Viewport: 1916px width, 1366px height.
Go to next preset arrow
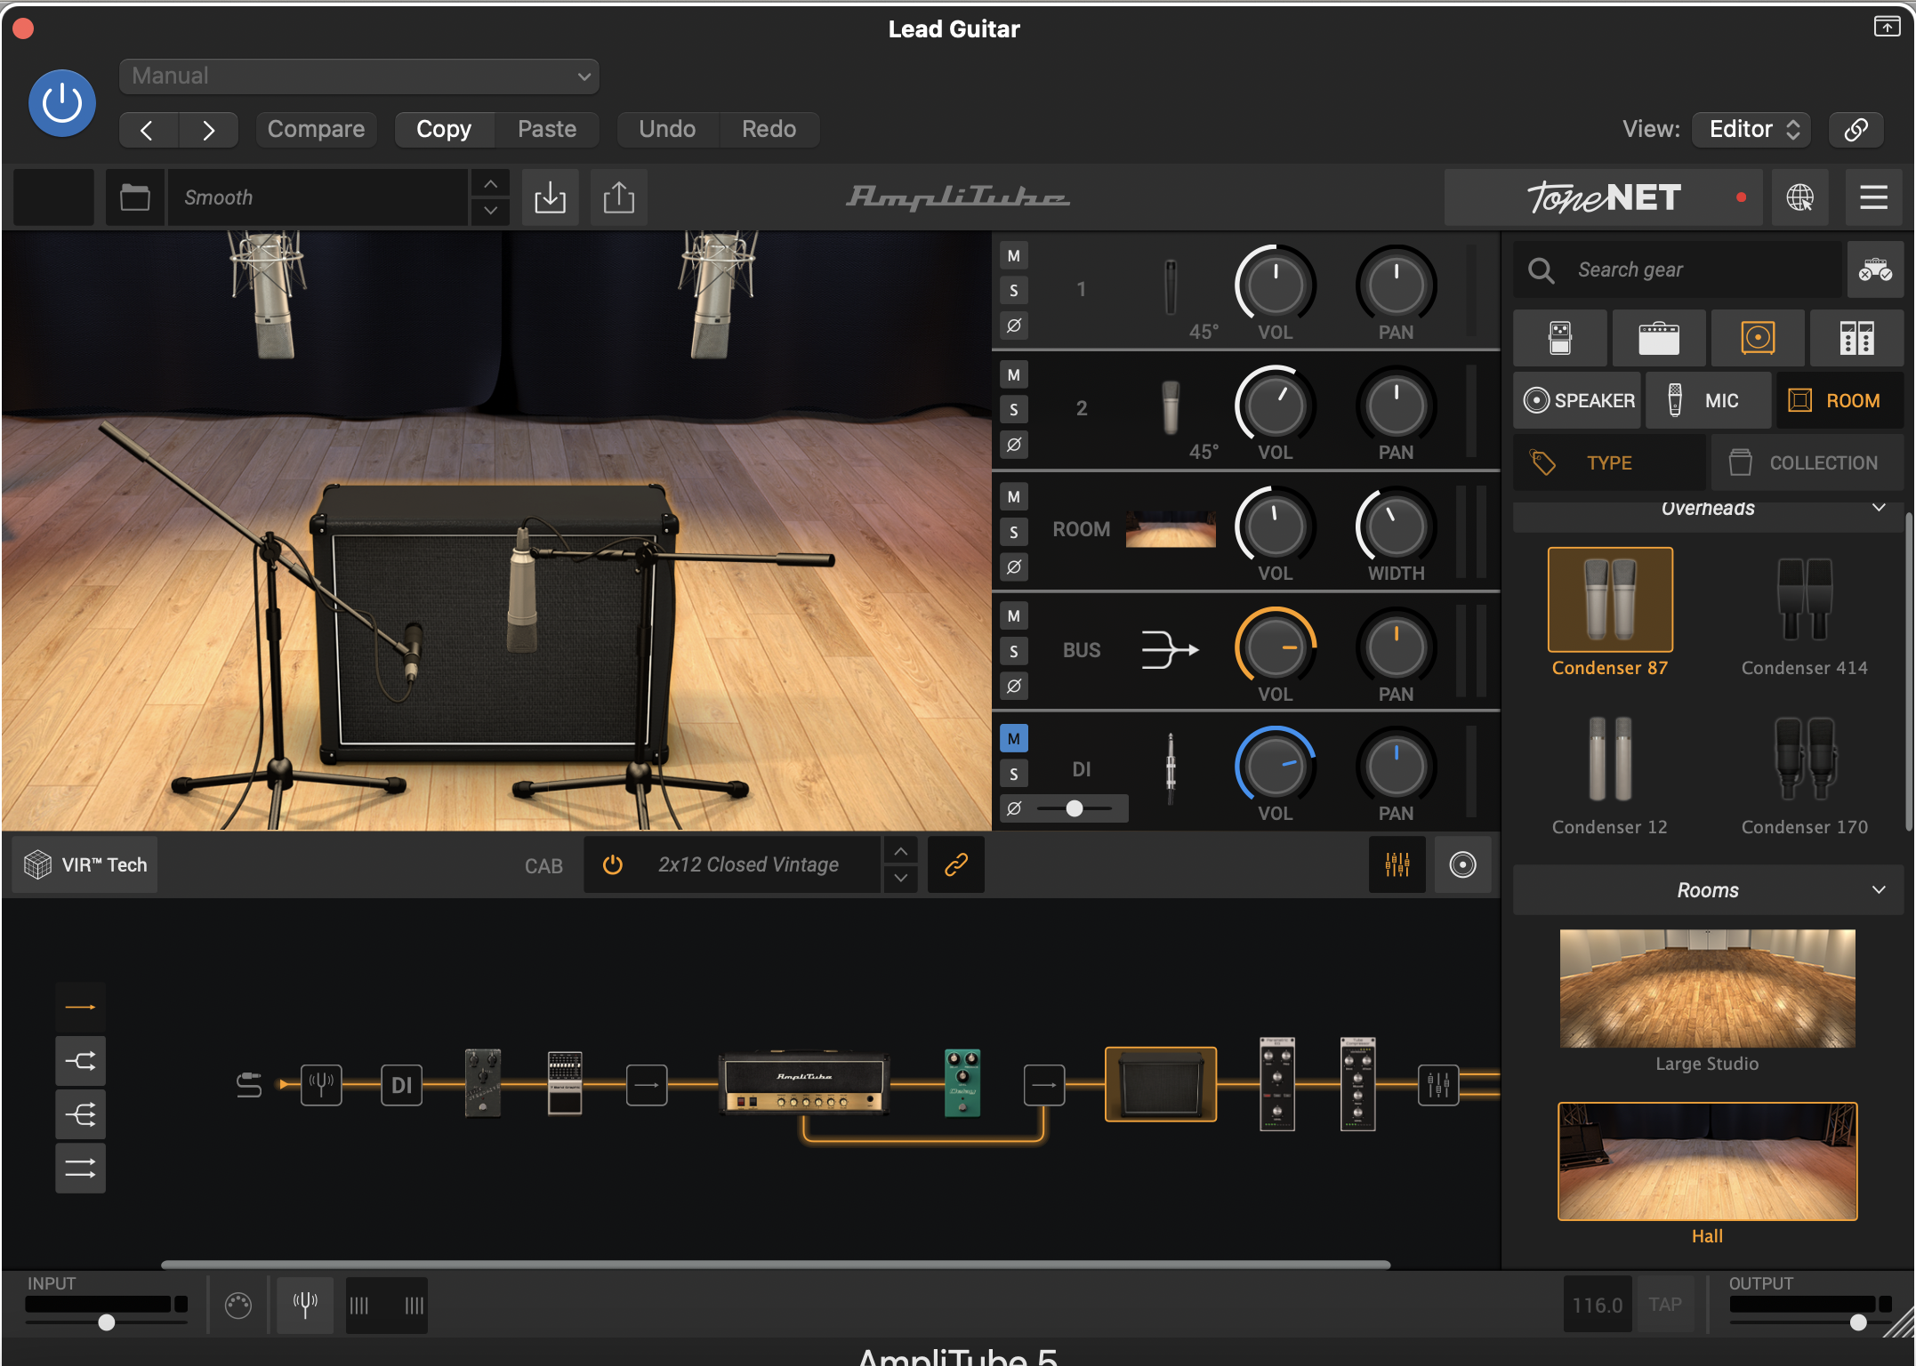pyautogui.click(x=208, y=130)
